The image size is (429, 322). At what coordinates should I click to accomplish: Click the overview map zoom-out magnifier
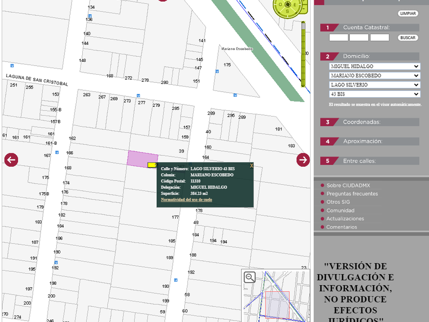[250, 277]
